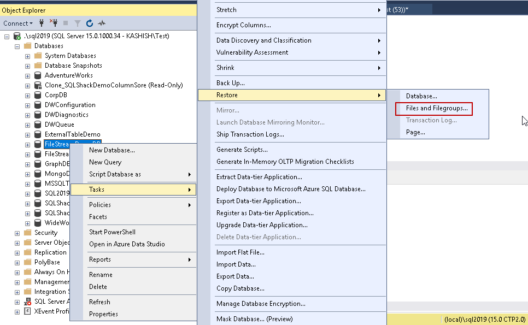
Task: Click the Stop square icon in the toolbar
Action: 66,23
